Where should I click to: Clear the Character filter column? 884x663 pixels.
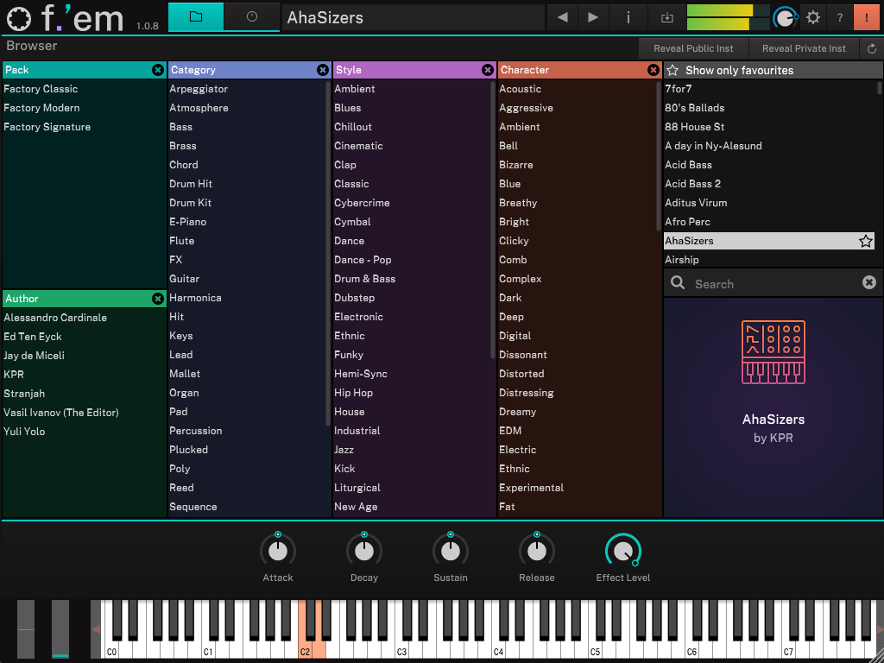point(654,69)
